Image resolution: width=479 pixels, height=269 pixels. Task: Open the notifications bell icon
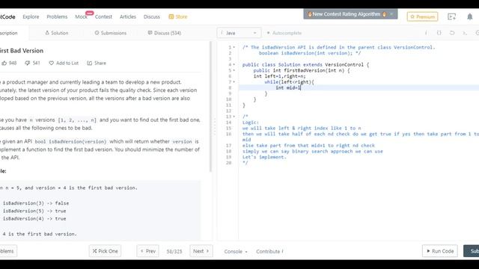470,16
